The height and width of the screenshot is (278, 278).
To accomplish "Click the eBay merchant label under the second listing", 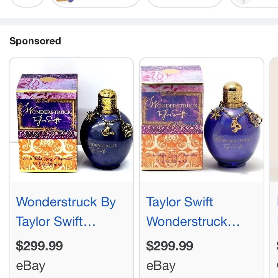I will point(161,265).
